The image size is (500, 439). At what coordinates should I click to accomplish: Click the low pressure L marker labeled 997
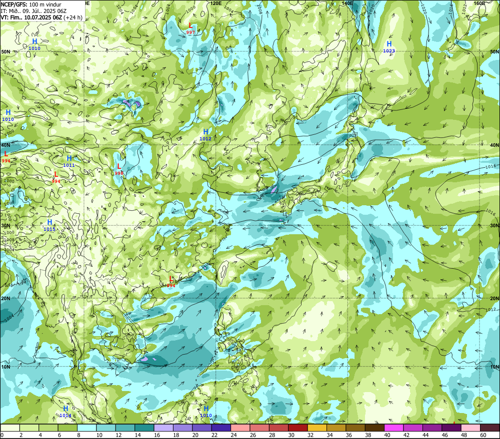pyautogui.click(x=190, y=25)
